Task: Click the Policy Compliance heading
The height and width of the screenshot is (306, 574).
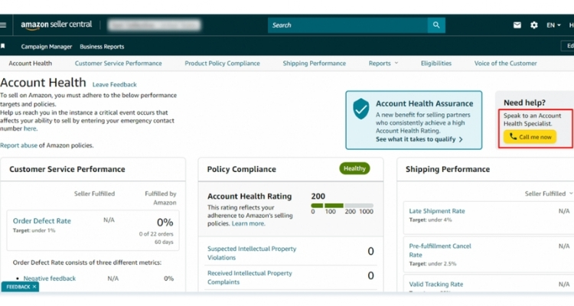Action: [x=242, y=169]
